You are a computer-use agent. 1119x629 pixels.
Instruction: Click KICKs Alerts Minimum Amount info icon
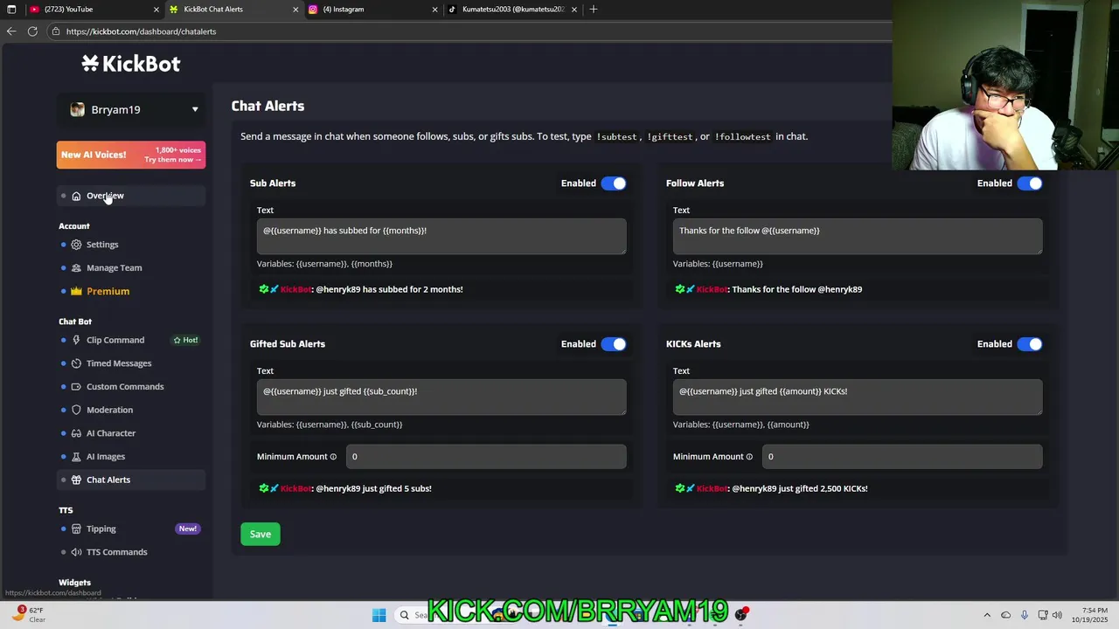[x=749, y=457]
